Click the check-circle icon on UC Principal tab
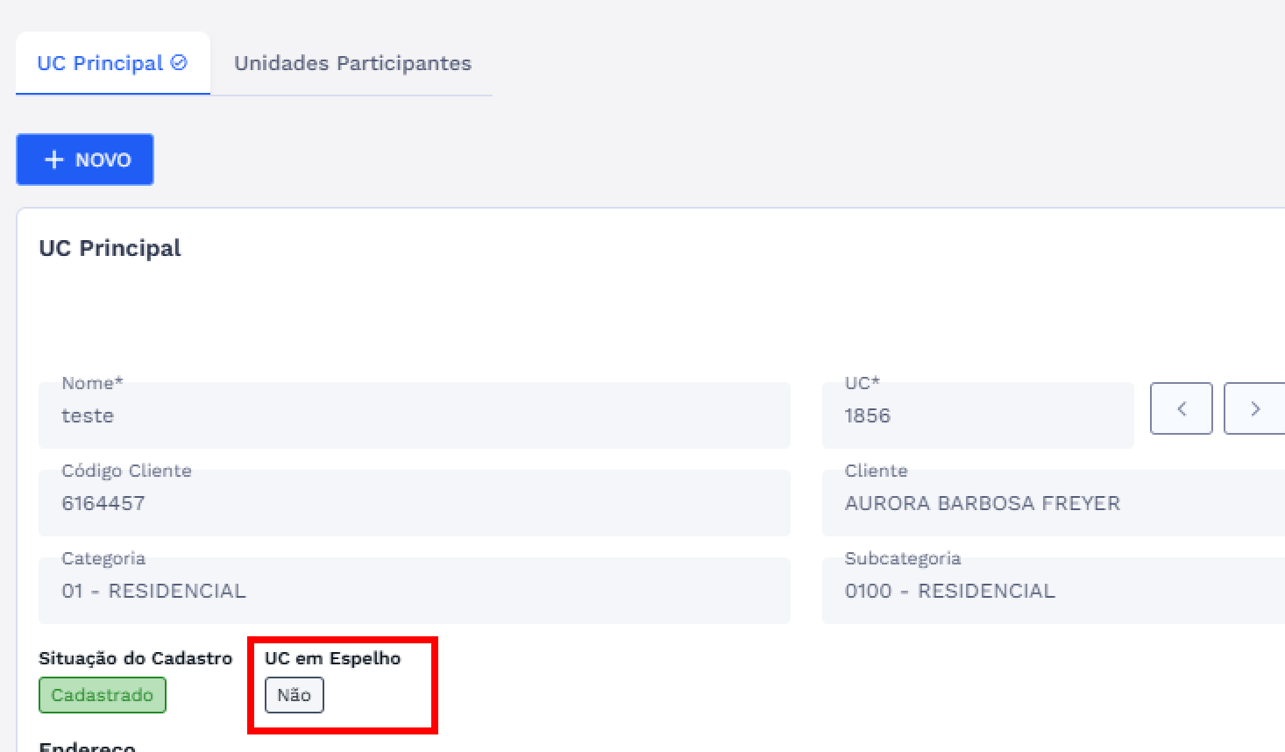This screenshot has width=1285, height=752. point(179,62)
